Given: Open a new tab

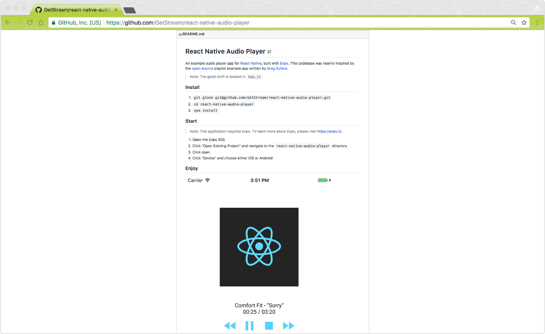Looking at the screenshot, I should 130,10.
